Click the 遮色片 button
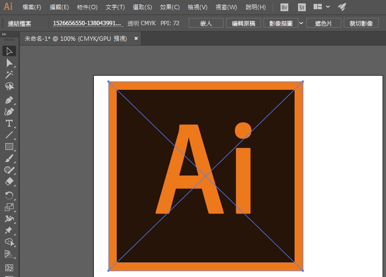386x277 pixels. (324, 23)
